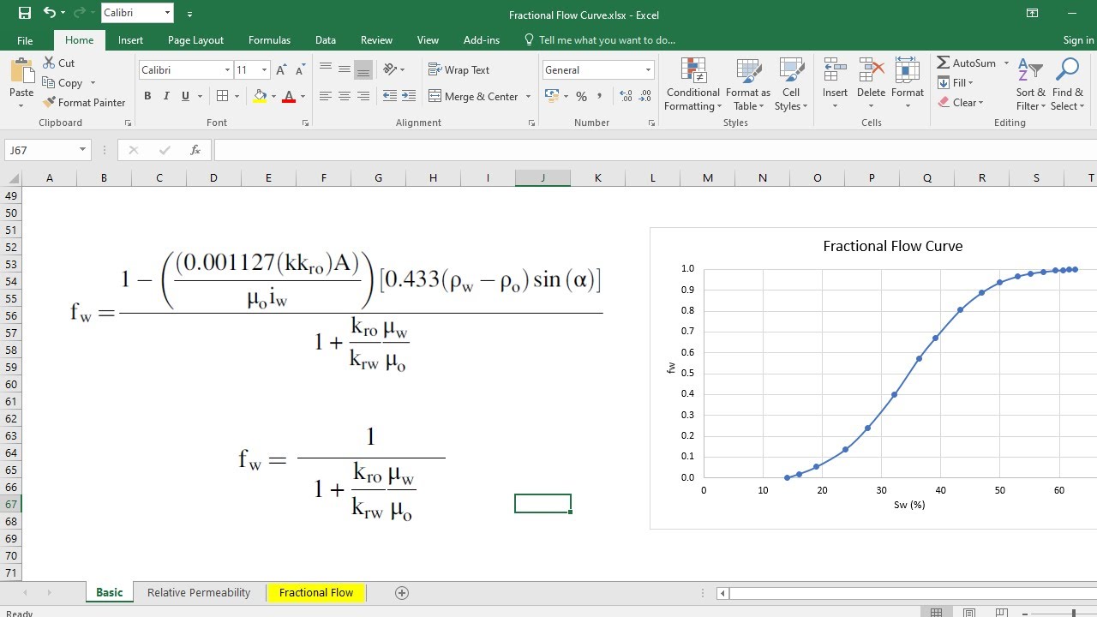Image resolution: width=1097 pixels, height=617 pixels.
Task: Click the Find & Select magnifier icon
Action: pos(1068,71)
